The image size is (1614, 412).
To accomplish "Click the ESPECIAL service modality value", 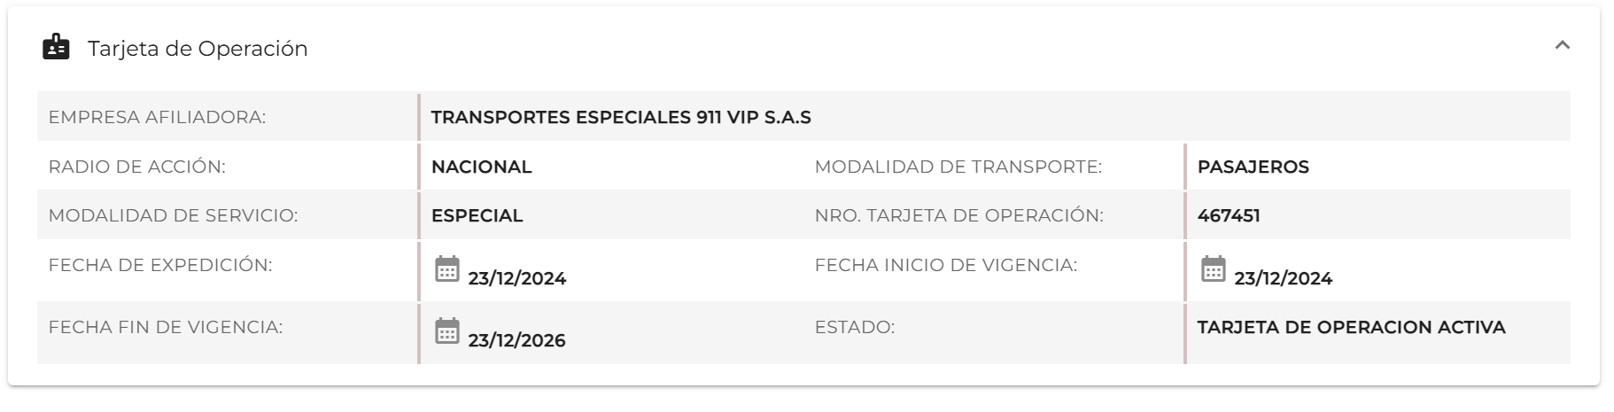I will (x=477, y=215).
